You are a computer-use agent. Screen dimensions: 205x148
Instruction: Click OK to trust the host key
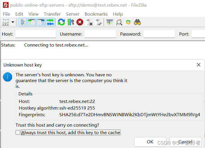[x=150, y=142]
